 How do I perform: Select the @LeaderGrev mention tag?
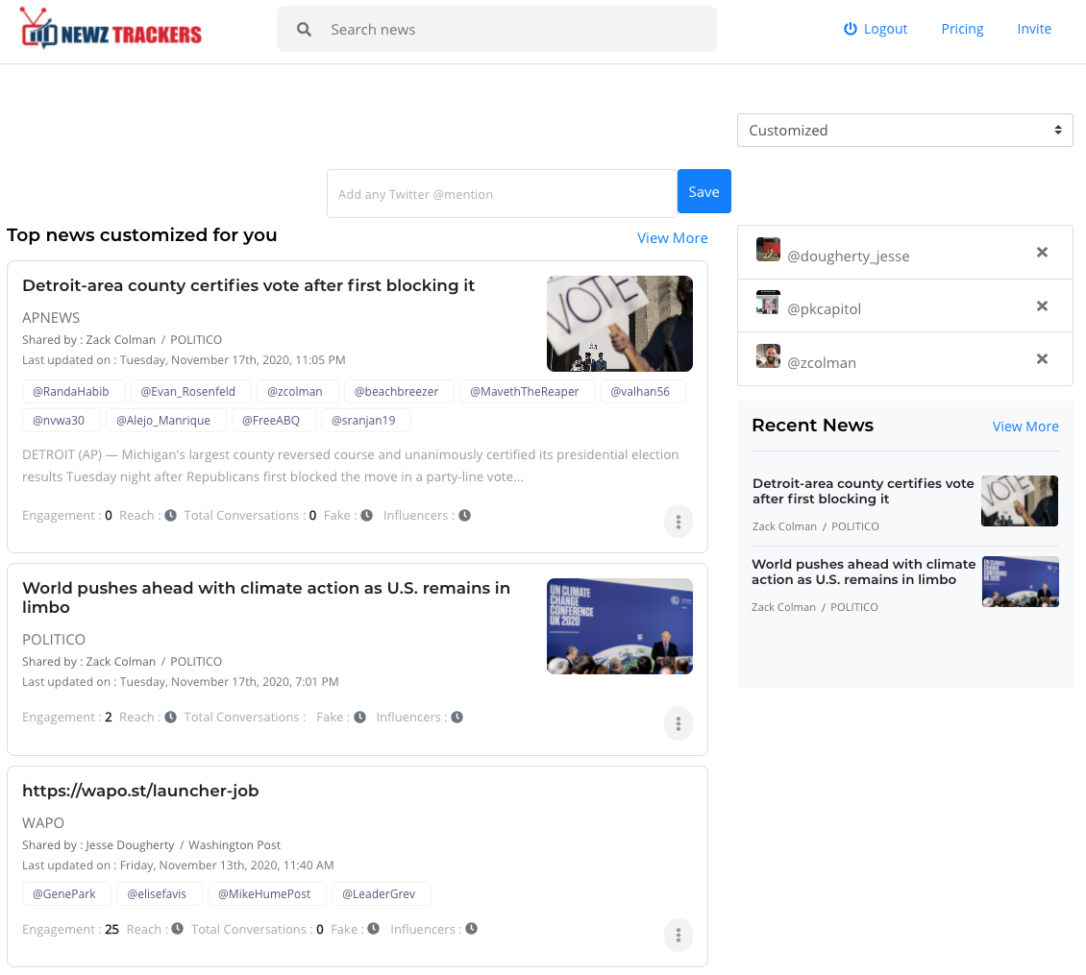coord(381,894)
